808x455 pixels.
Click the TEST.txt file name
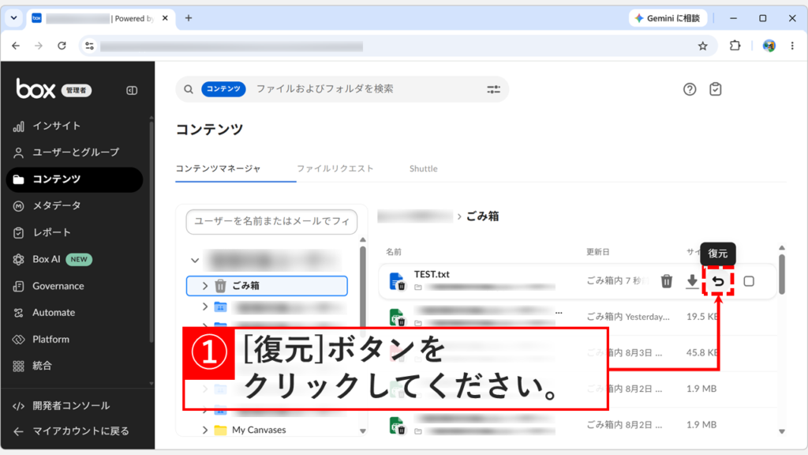coord(432,274)
